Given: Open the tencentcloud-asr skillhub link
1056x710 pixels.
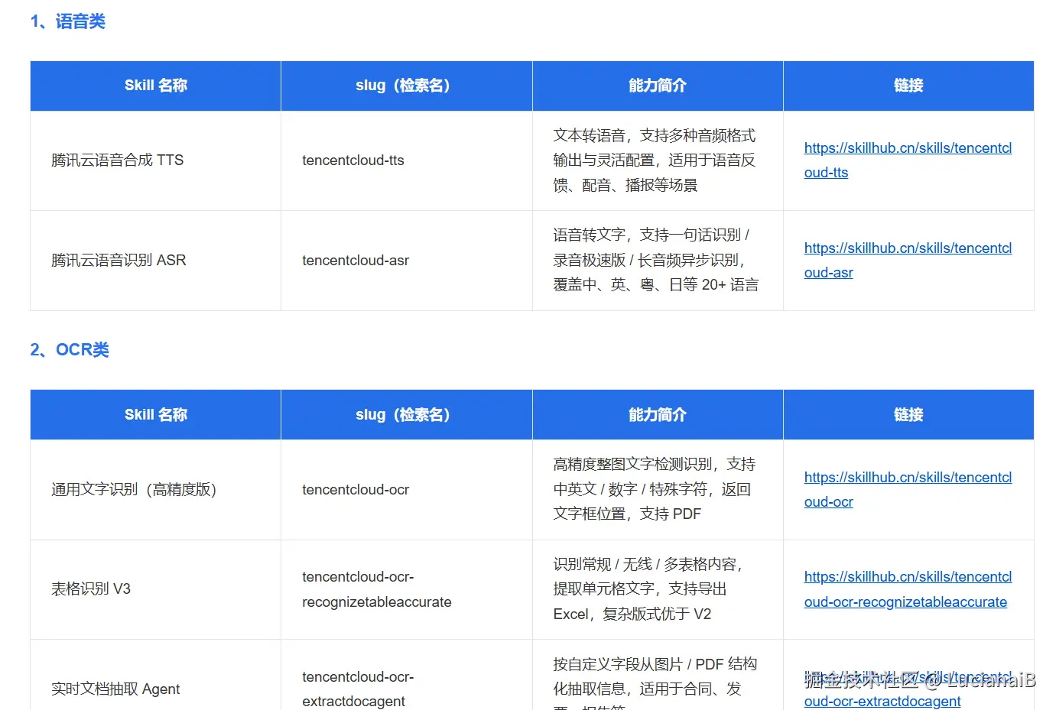Looking at the screenshot, I should point(908,261).
